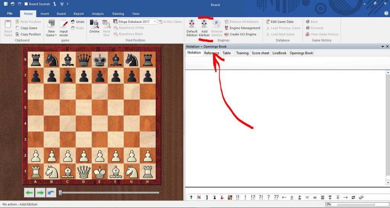Insert '!!' brilliant move symbol

[x=238, y=197]
